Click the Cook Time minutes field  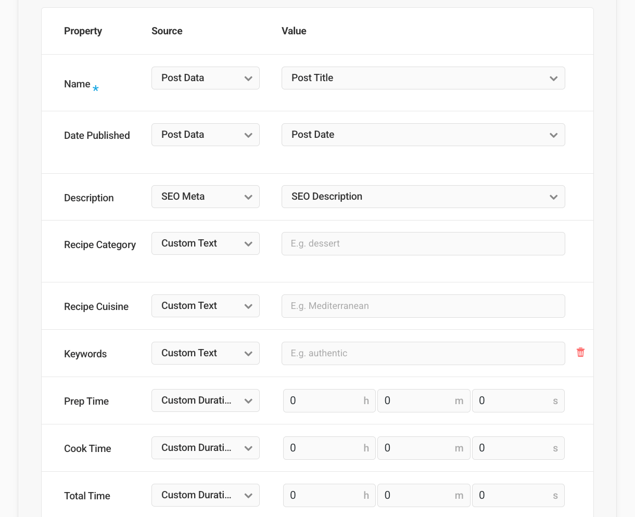(424, 447)
